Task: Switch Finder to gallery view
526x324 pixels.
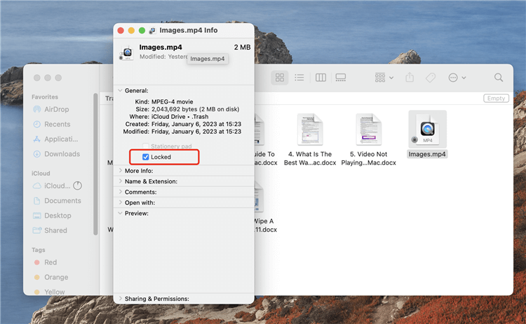Action: (340, 78)
